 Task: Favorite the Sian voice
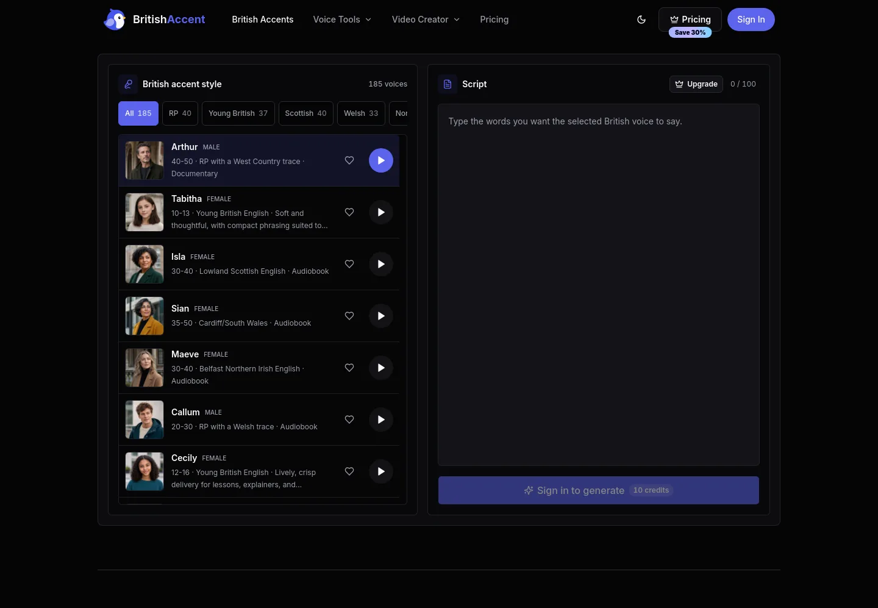point(349,316)
